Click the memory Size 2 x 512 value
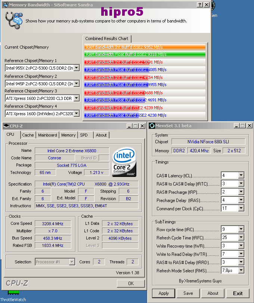This screenshot has height=303, width=254. coord(234,150)
